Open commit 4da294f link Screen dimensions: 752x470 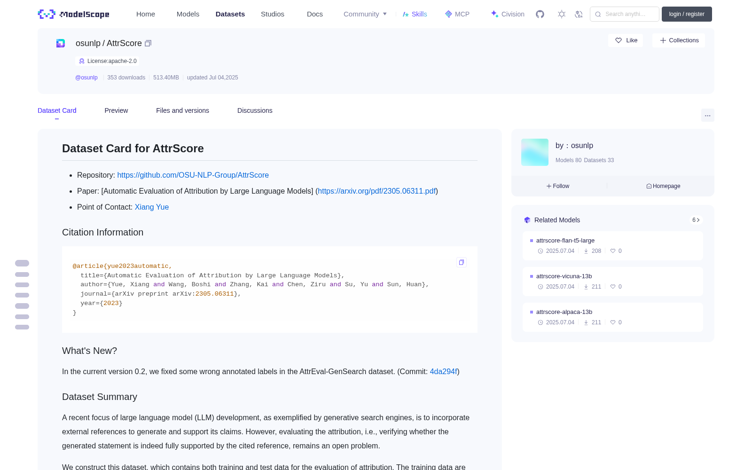(443, 371)
